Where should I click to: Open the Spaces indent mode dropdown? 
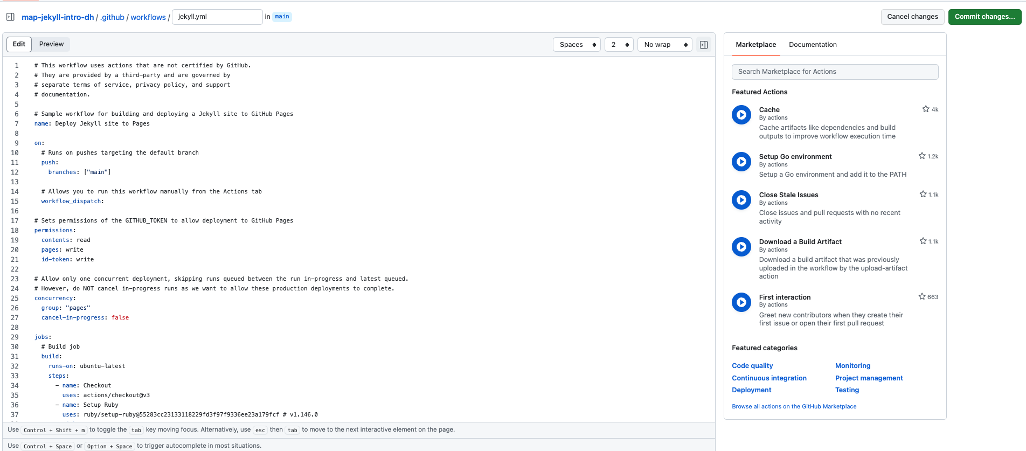tap(577, 45)
